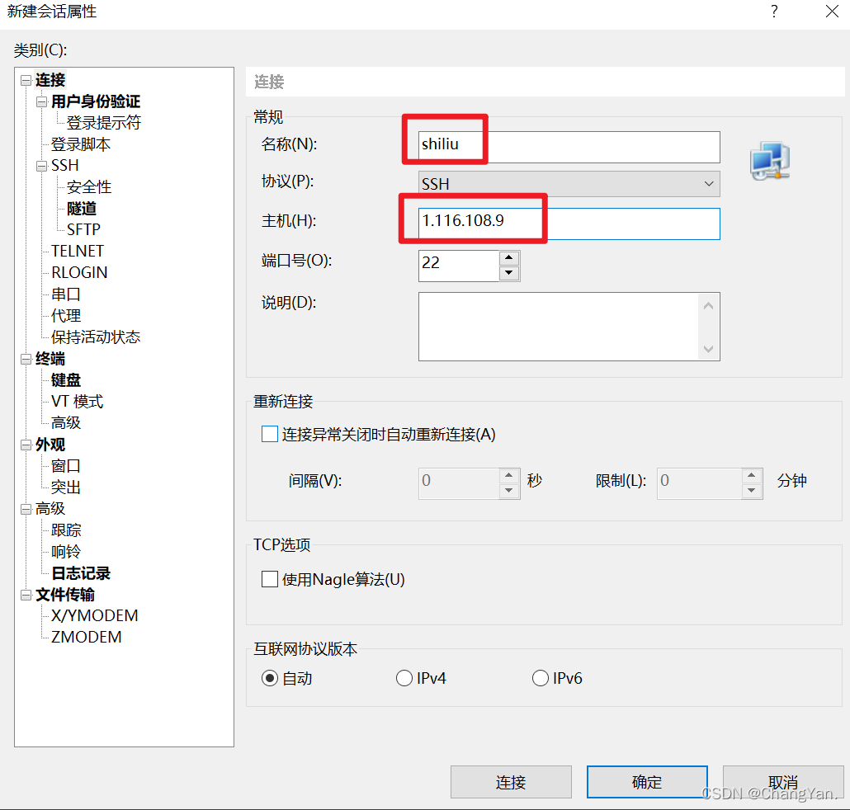Collapse the 文件传输 tree node
The width and height of the screenshot is (850, 810).
pos(26,596)
